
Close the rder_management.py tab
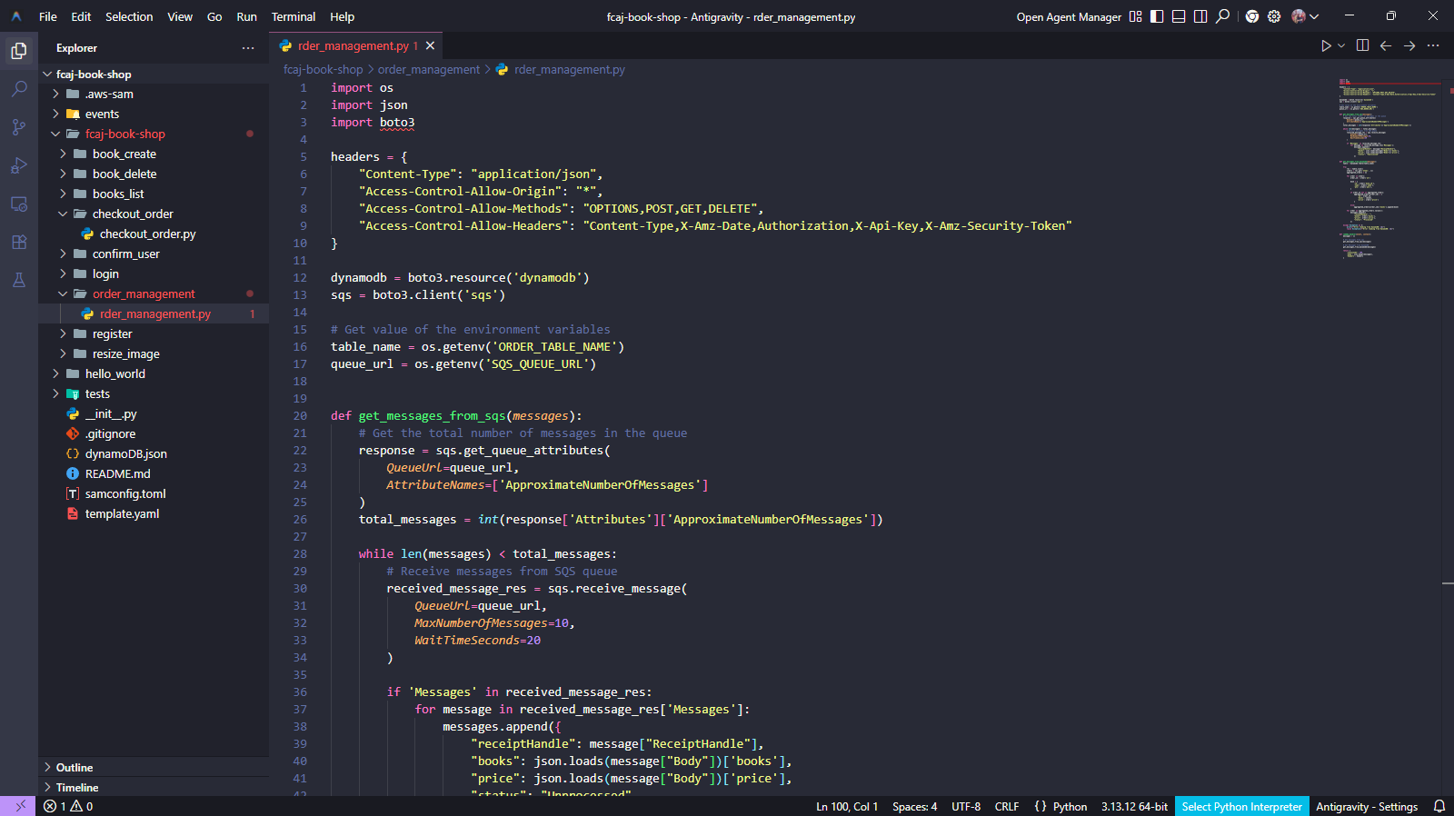(x=430, y=45)
